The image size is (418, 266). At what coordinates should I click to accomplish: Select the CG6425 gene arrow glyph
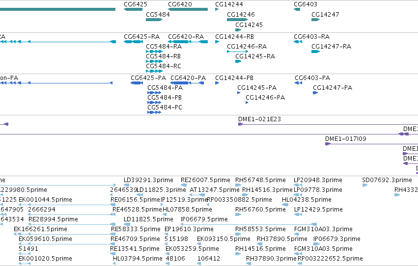[x=133, y=9]
